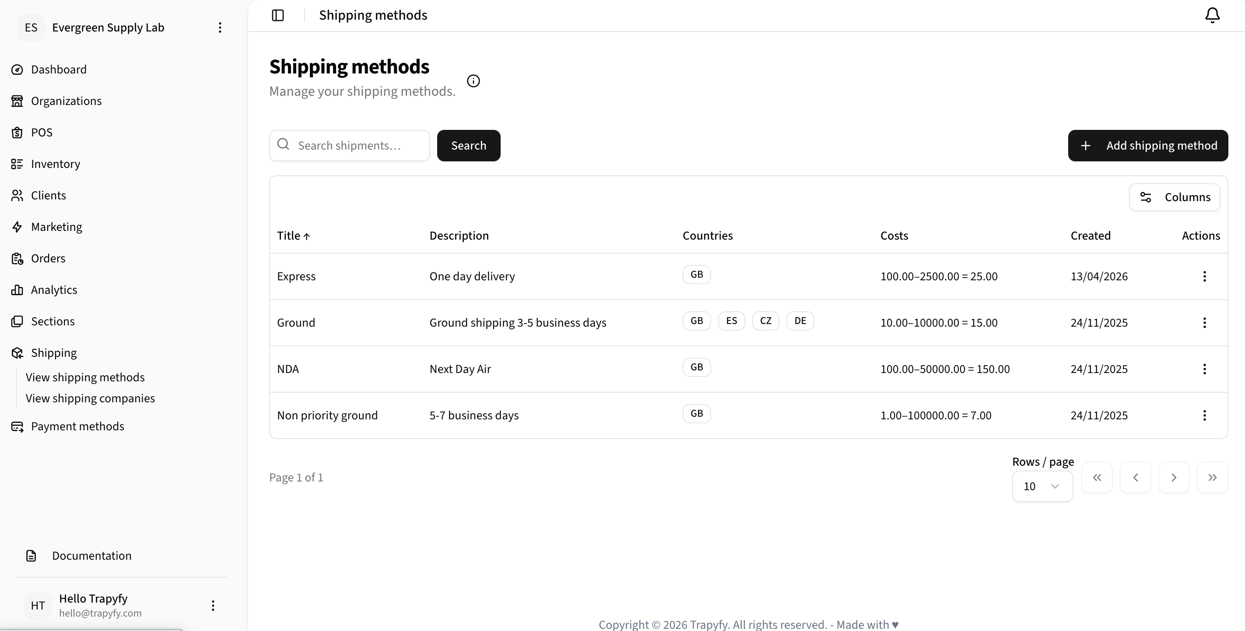Click the Shipping package icon
Image resolution: width=1245 pixels, height=631 pixels.
coord(17,353)
